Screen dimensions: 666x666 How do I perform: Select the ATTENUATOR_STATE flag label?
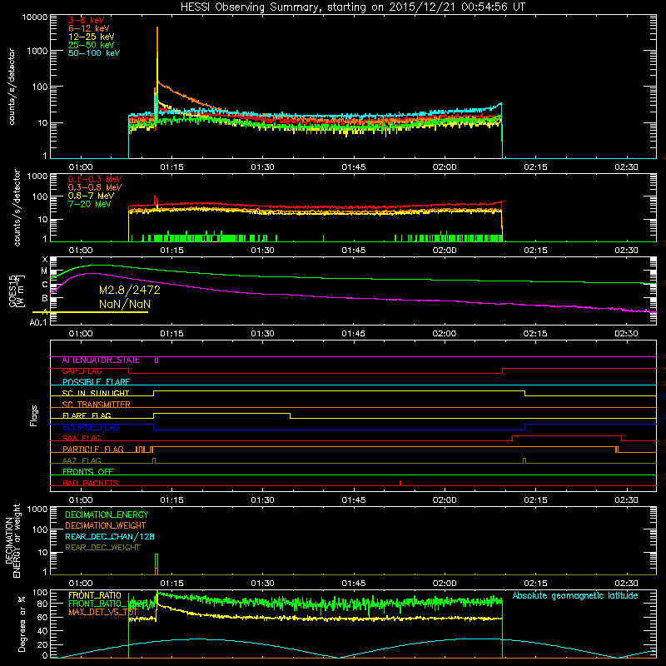click(101, 360)
